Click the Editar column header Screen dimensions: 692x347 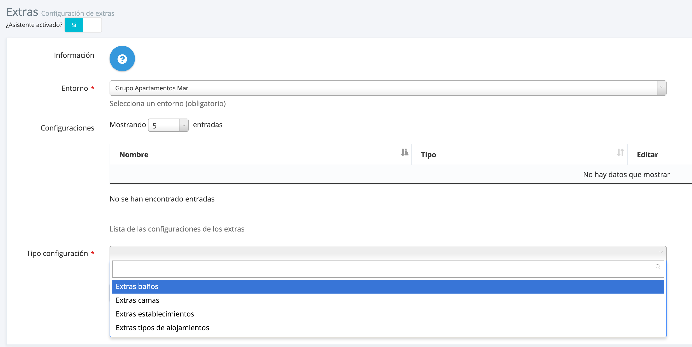647,155
